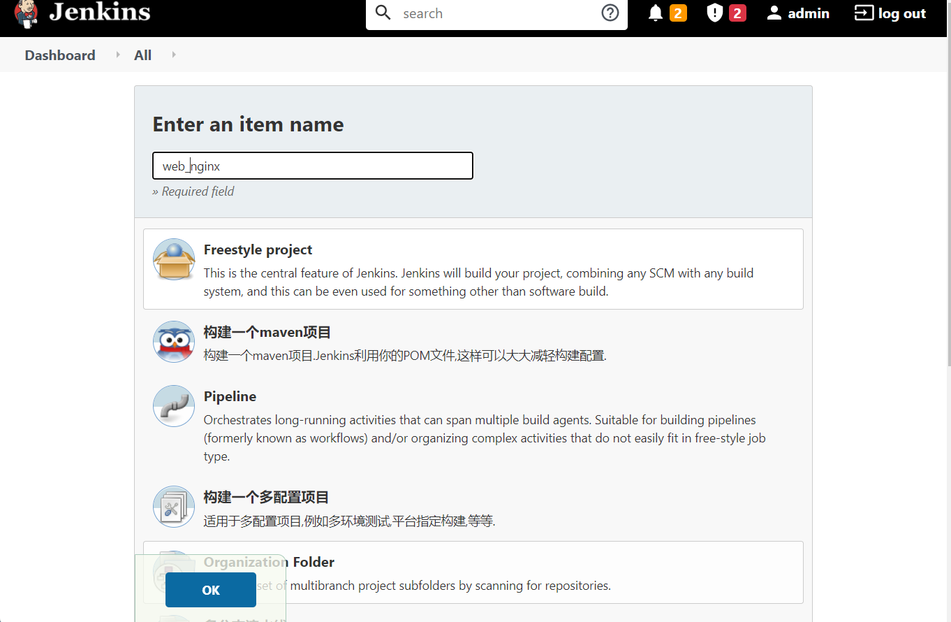Screen dimensions: 951x622
Task: Click the search magnifier icon
Action: point(383,13)
